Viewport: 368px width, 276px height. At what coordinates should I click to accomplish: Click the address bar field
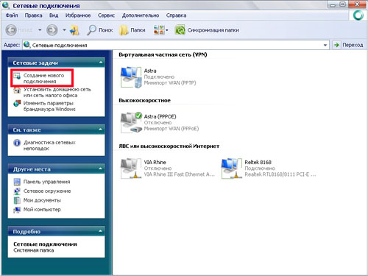tap(176, 45)
